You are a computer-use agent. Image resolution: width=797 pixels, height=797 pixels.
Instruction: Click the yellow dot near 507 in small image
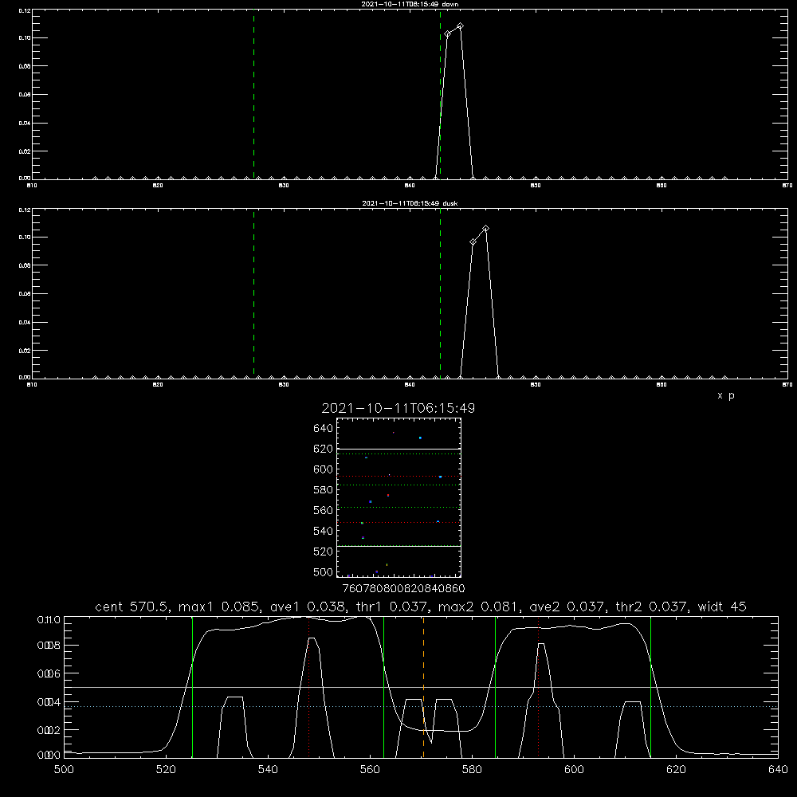[x=387, y=565]
